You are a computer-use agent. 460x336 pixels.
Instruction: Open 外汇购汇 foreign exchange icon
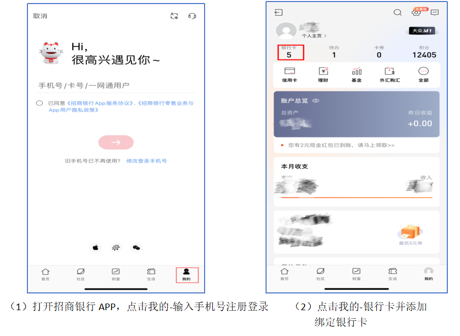click(389, 74)
